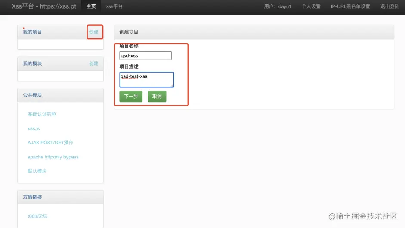
Task: Open the t00ls论坛 friendly link
Action: click(x=37, y=216)
